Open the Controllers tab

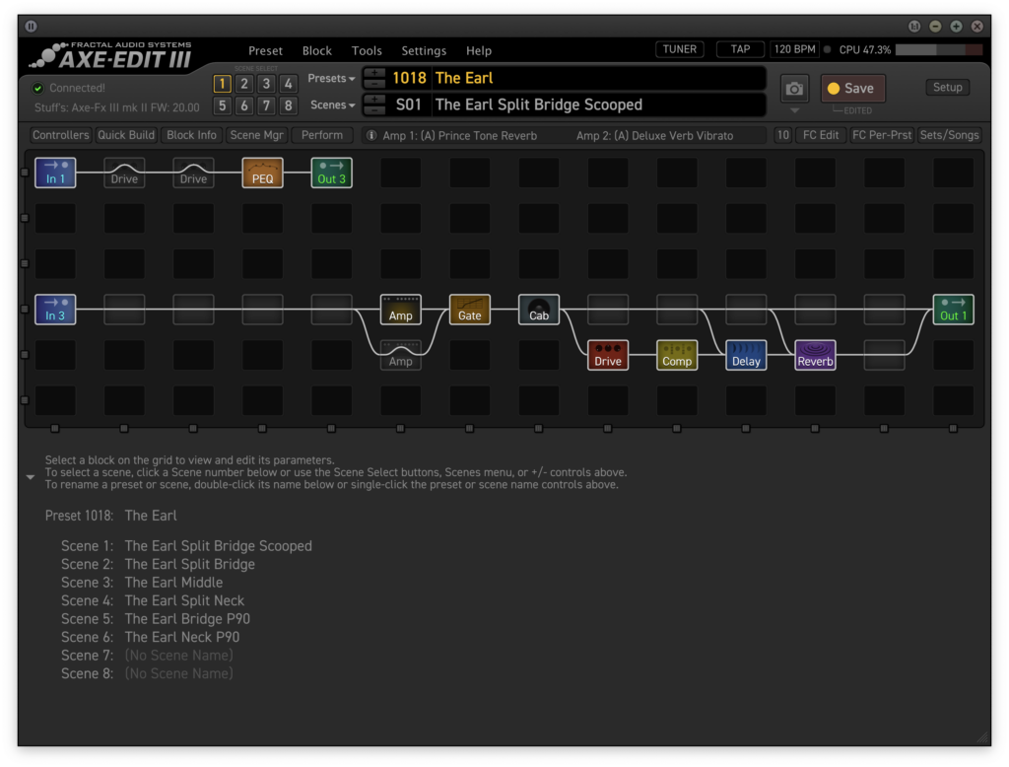[x=60, y=135]
